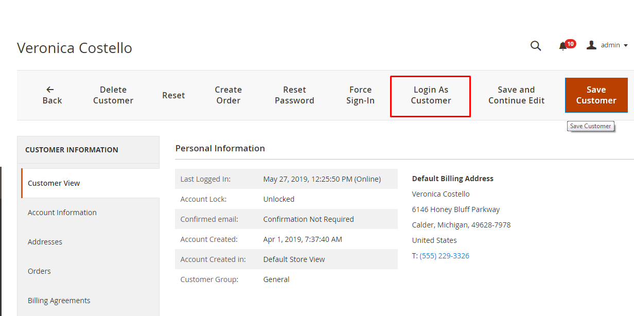Screen dimensions: 634x316
Task: Open notifications via the bell icon
Action: pos(562,46)
